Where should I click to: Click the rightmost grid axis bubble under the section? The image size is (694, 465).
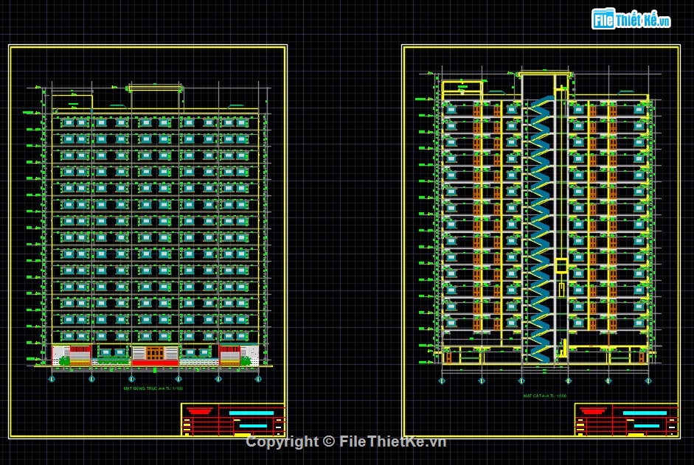[648, 380]
